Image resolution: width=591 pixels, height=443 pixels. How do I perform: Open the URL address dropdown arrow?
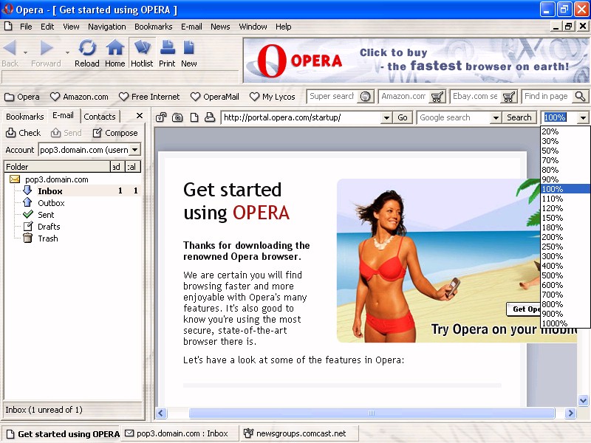coord(386,118)
